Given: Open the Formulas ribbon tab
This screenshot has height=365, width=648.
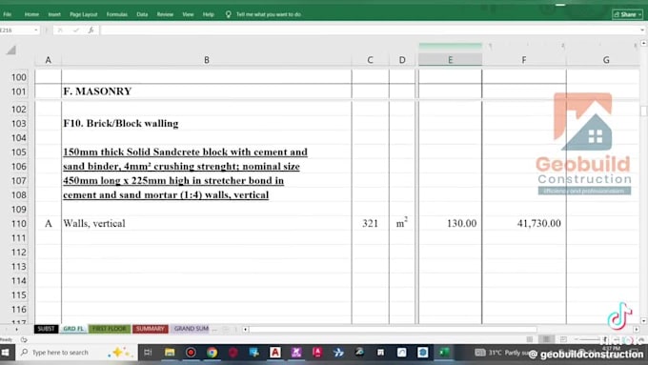Looking at the screenshot, I should point(117,14).
